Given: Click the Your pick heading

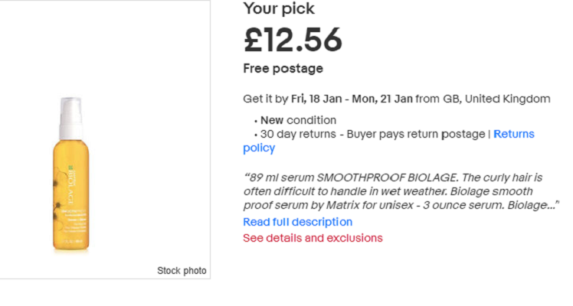Looking at the screenshot, I should 279,8.
